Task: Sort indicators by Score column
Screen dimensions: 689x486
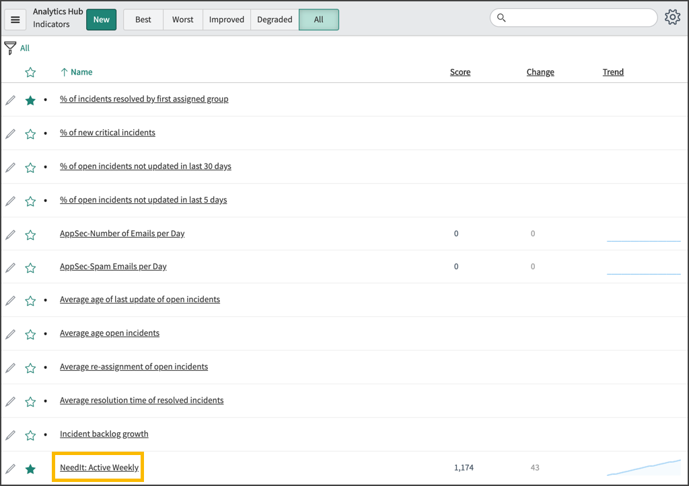Action: coord(460,72)
